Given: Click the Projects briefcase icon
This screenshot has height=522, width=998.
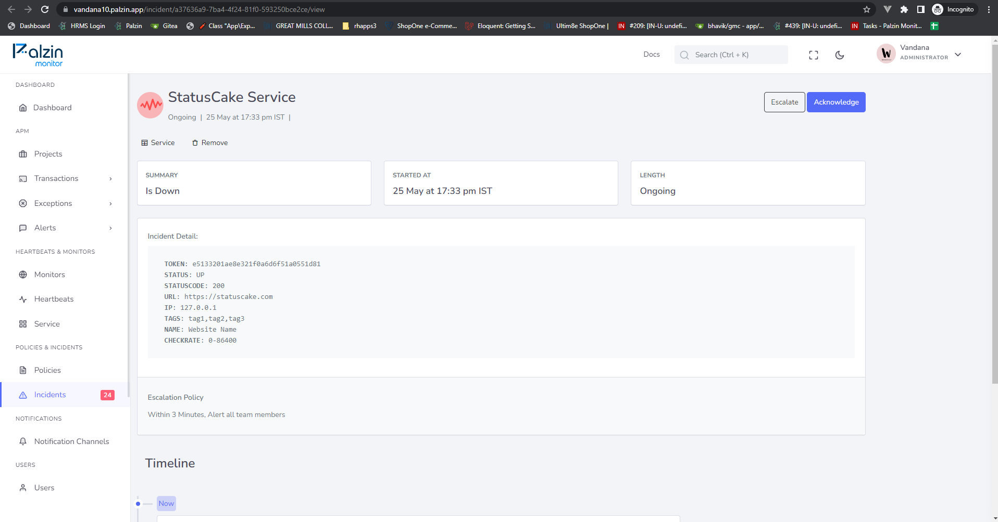Looking at the screenshot, I should click(x=23, y=154).
